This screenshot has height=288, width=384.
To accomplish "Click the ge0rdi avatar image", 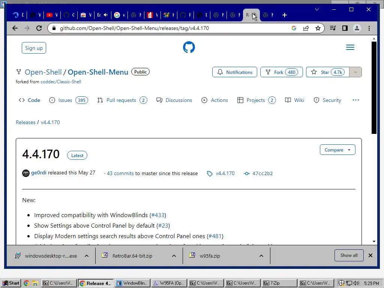I will (x=26, y=173).
